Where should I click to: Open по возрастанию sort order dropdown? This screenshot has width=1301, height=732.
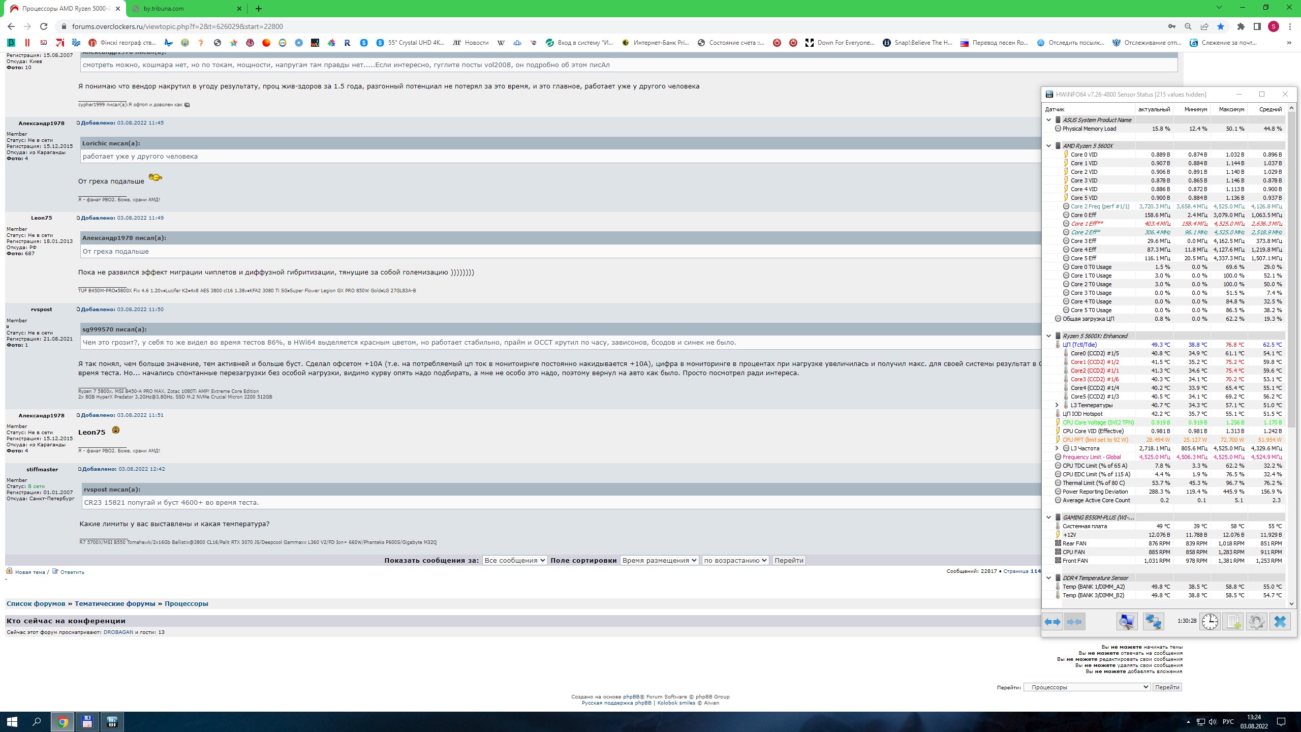click(x=735, y=560)
